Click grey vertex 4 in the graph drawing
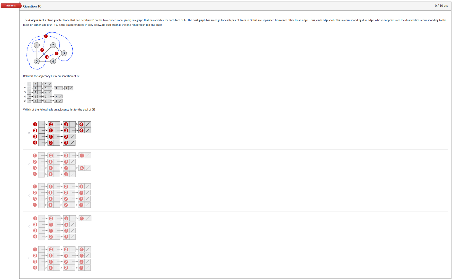452x279 pixels. [53, 61]
